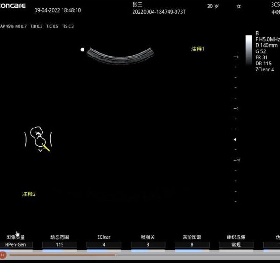Pause the video playback

tap(3, 255)
